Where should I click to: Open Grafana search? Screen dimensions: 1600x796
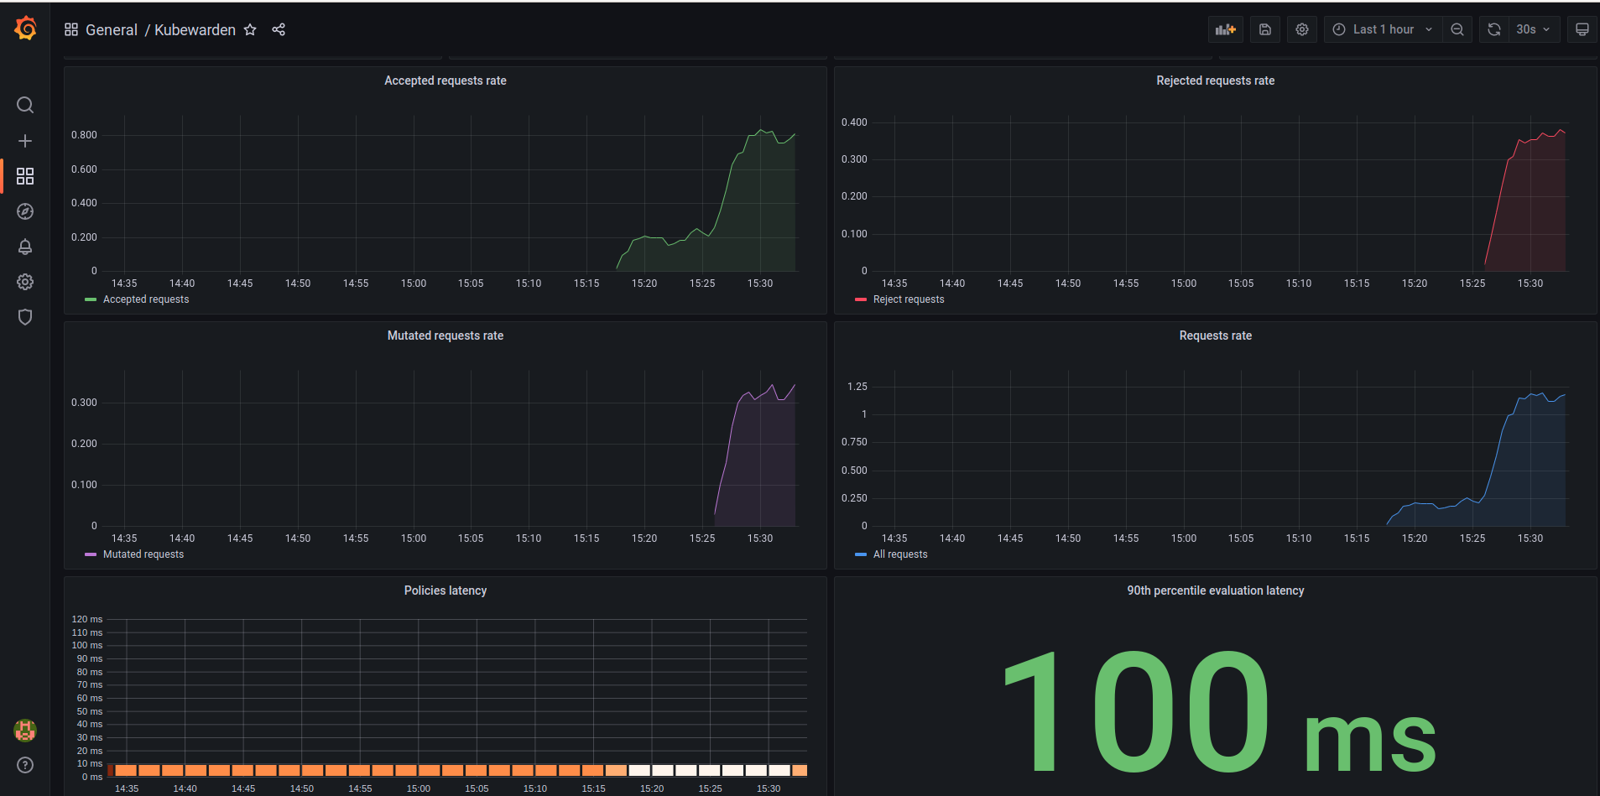[24, 105]
